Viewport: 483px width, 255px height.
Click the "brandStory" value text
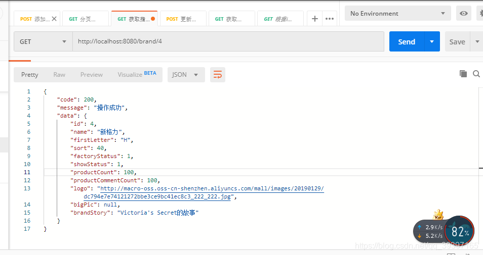click(158, 213)
